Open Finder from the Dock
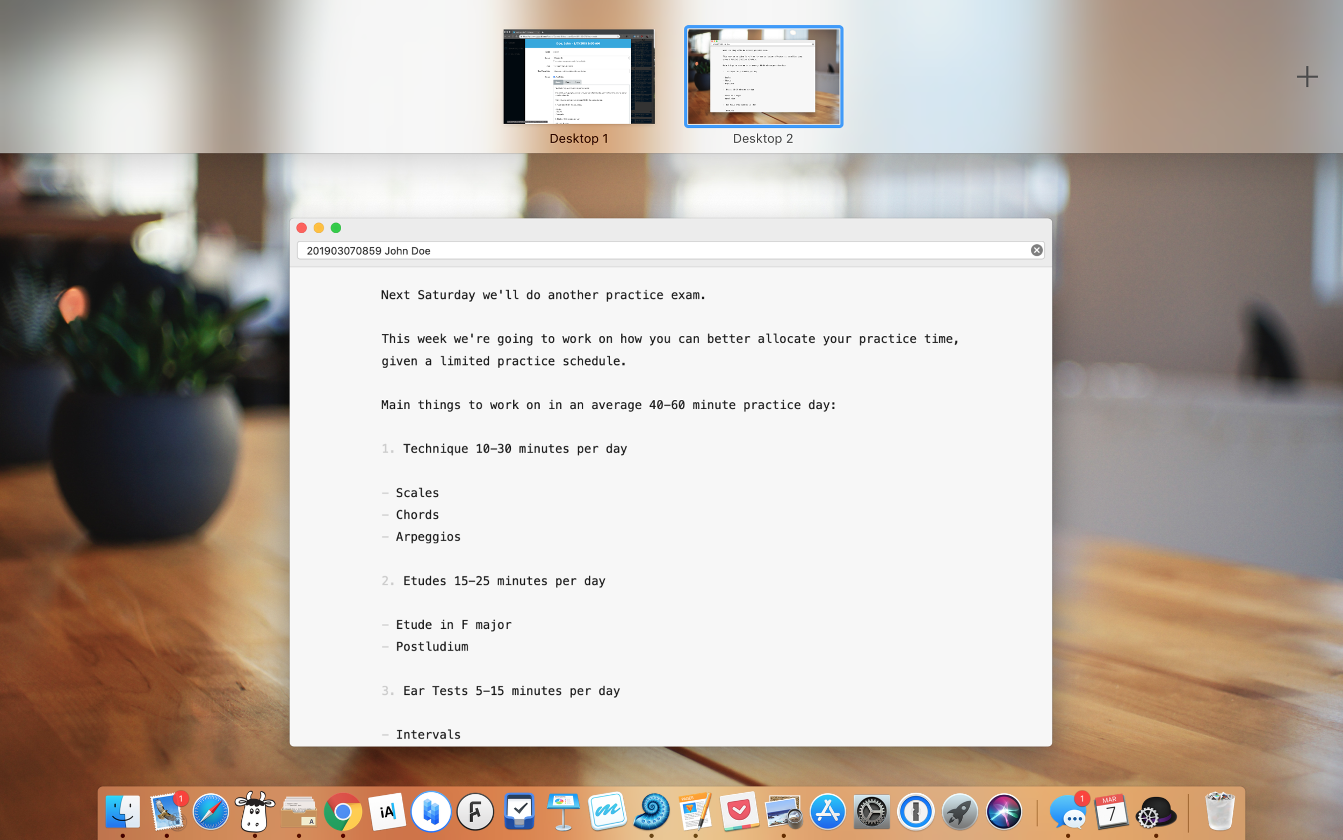The width and height of the screenshot is (1343, 840). click(x=122, y=812)
